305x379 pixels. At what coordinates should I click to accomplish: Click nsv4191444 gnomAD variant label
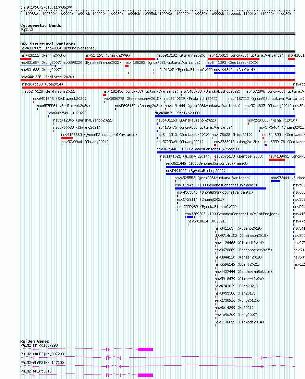tap(203, 106)
